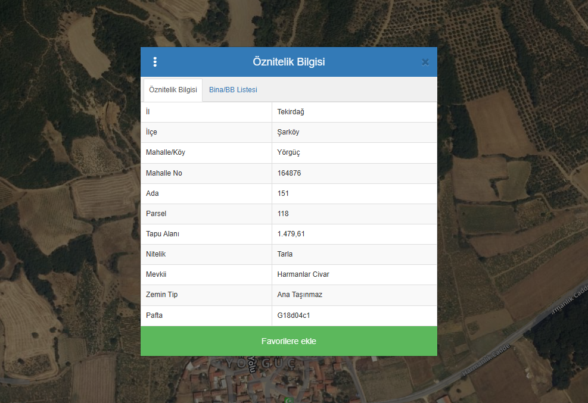Screen dimensions: 588x403
Task: Open the three-dot options menu
Action: click(x=155, y=62)
